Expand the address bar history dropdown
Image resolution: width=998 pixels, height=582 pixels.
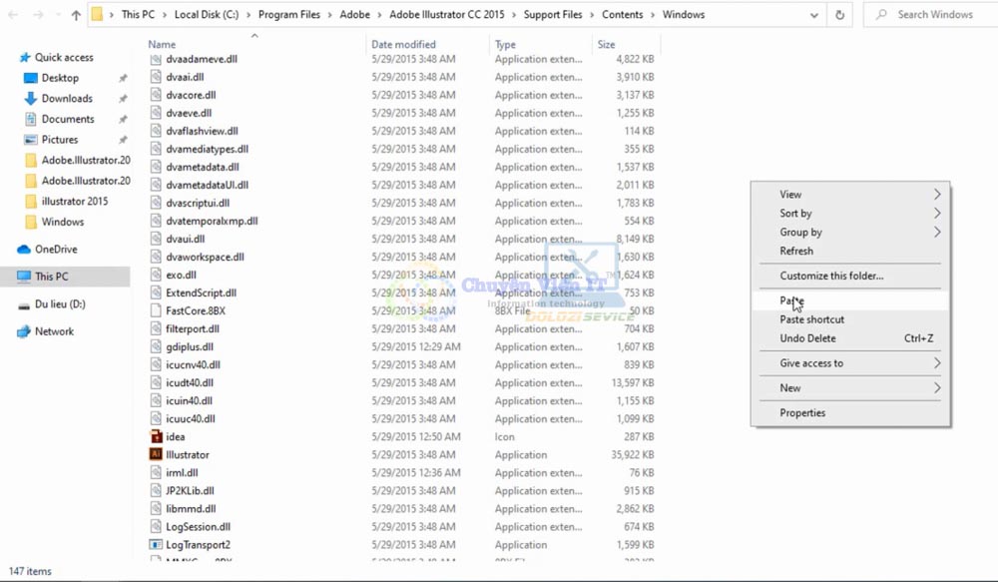point(815,15)
